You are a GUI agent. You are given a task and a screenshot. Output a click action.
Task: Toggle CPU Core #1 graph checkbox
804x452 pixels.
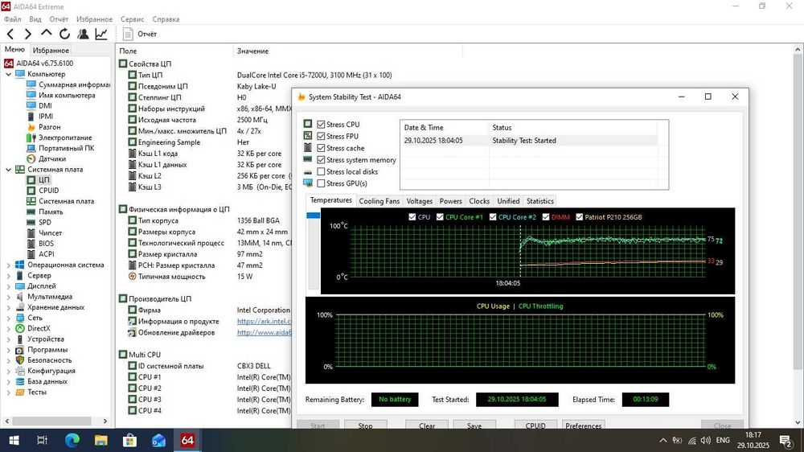[x=440, y=217]
